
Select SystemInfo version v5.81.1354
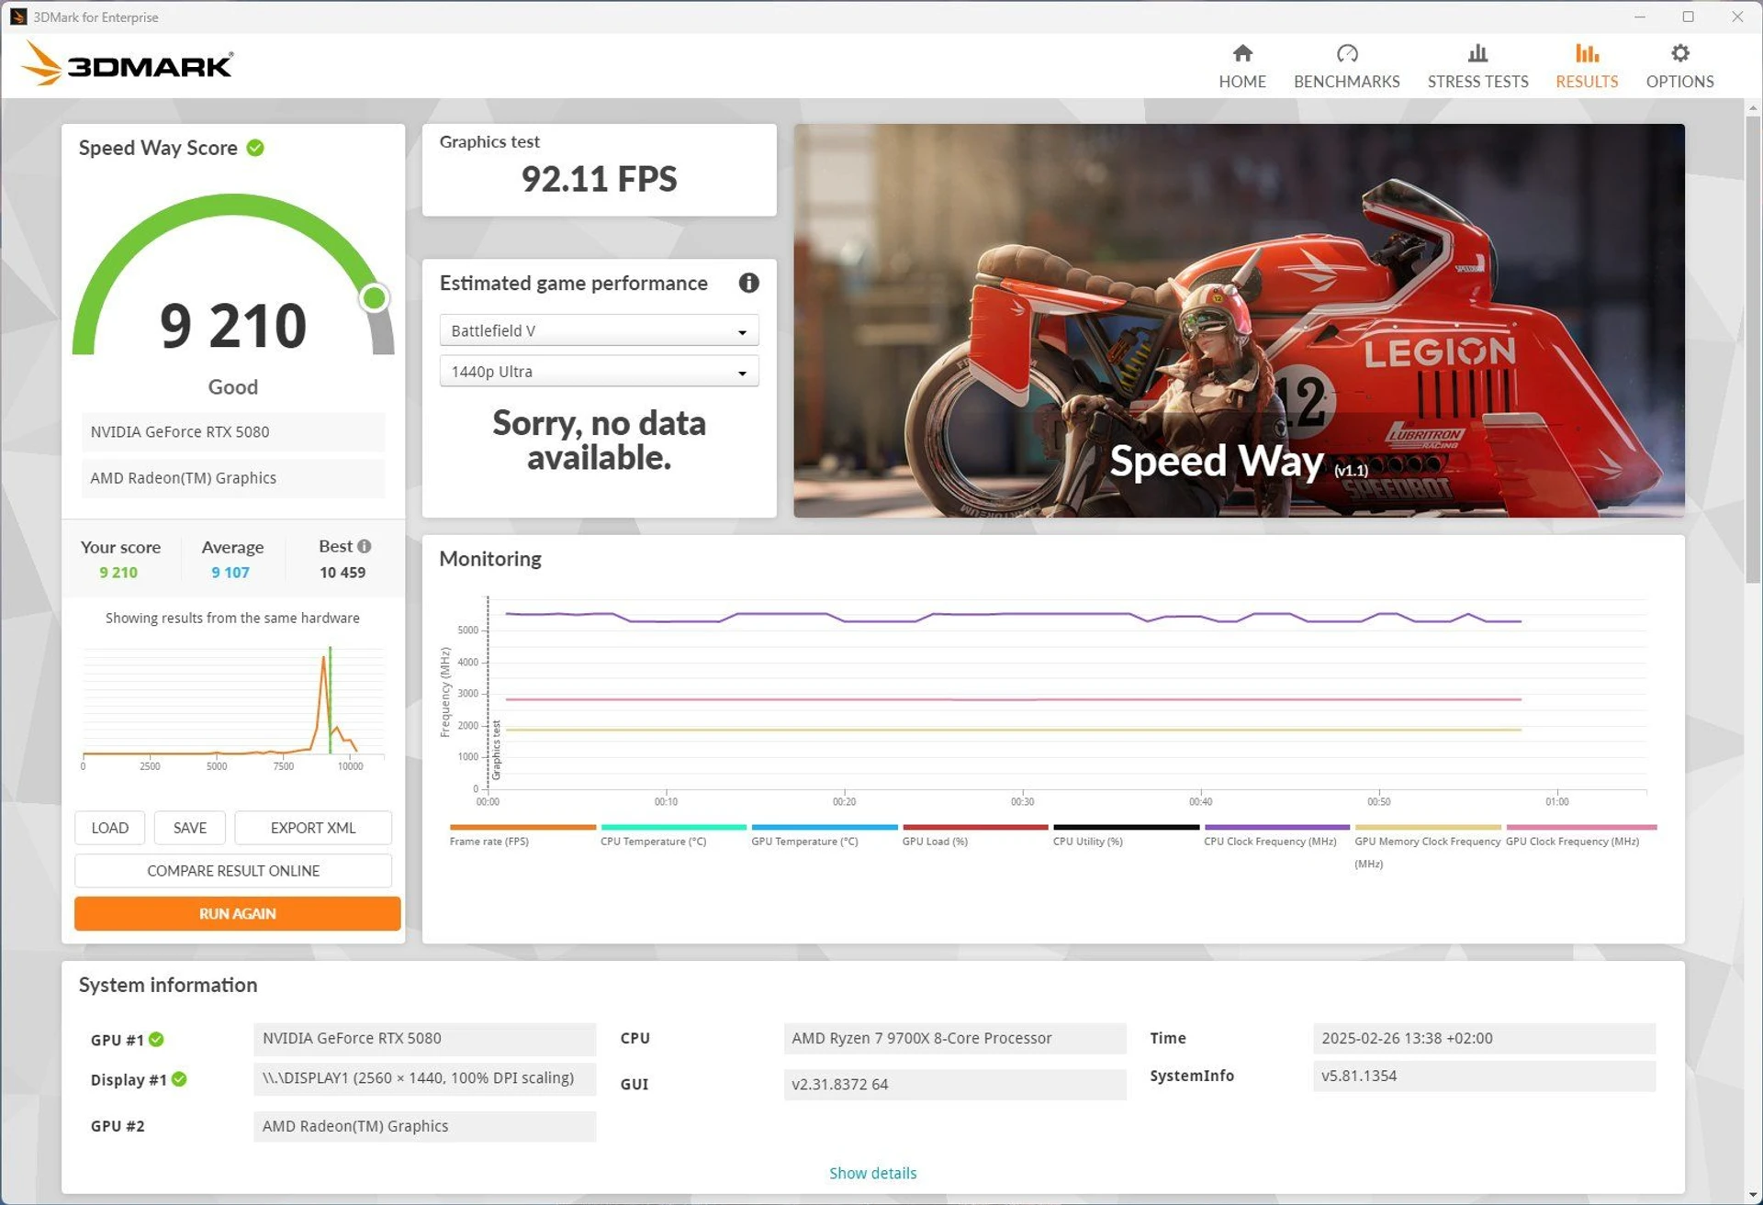[1484, 1076]
